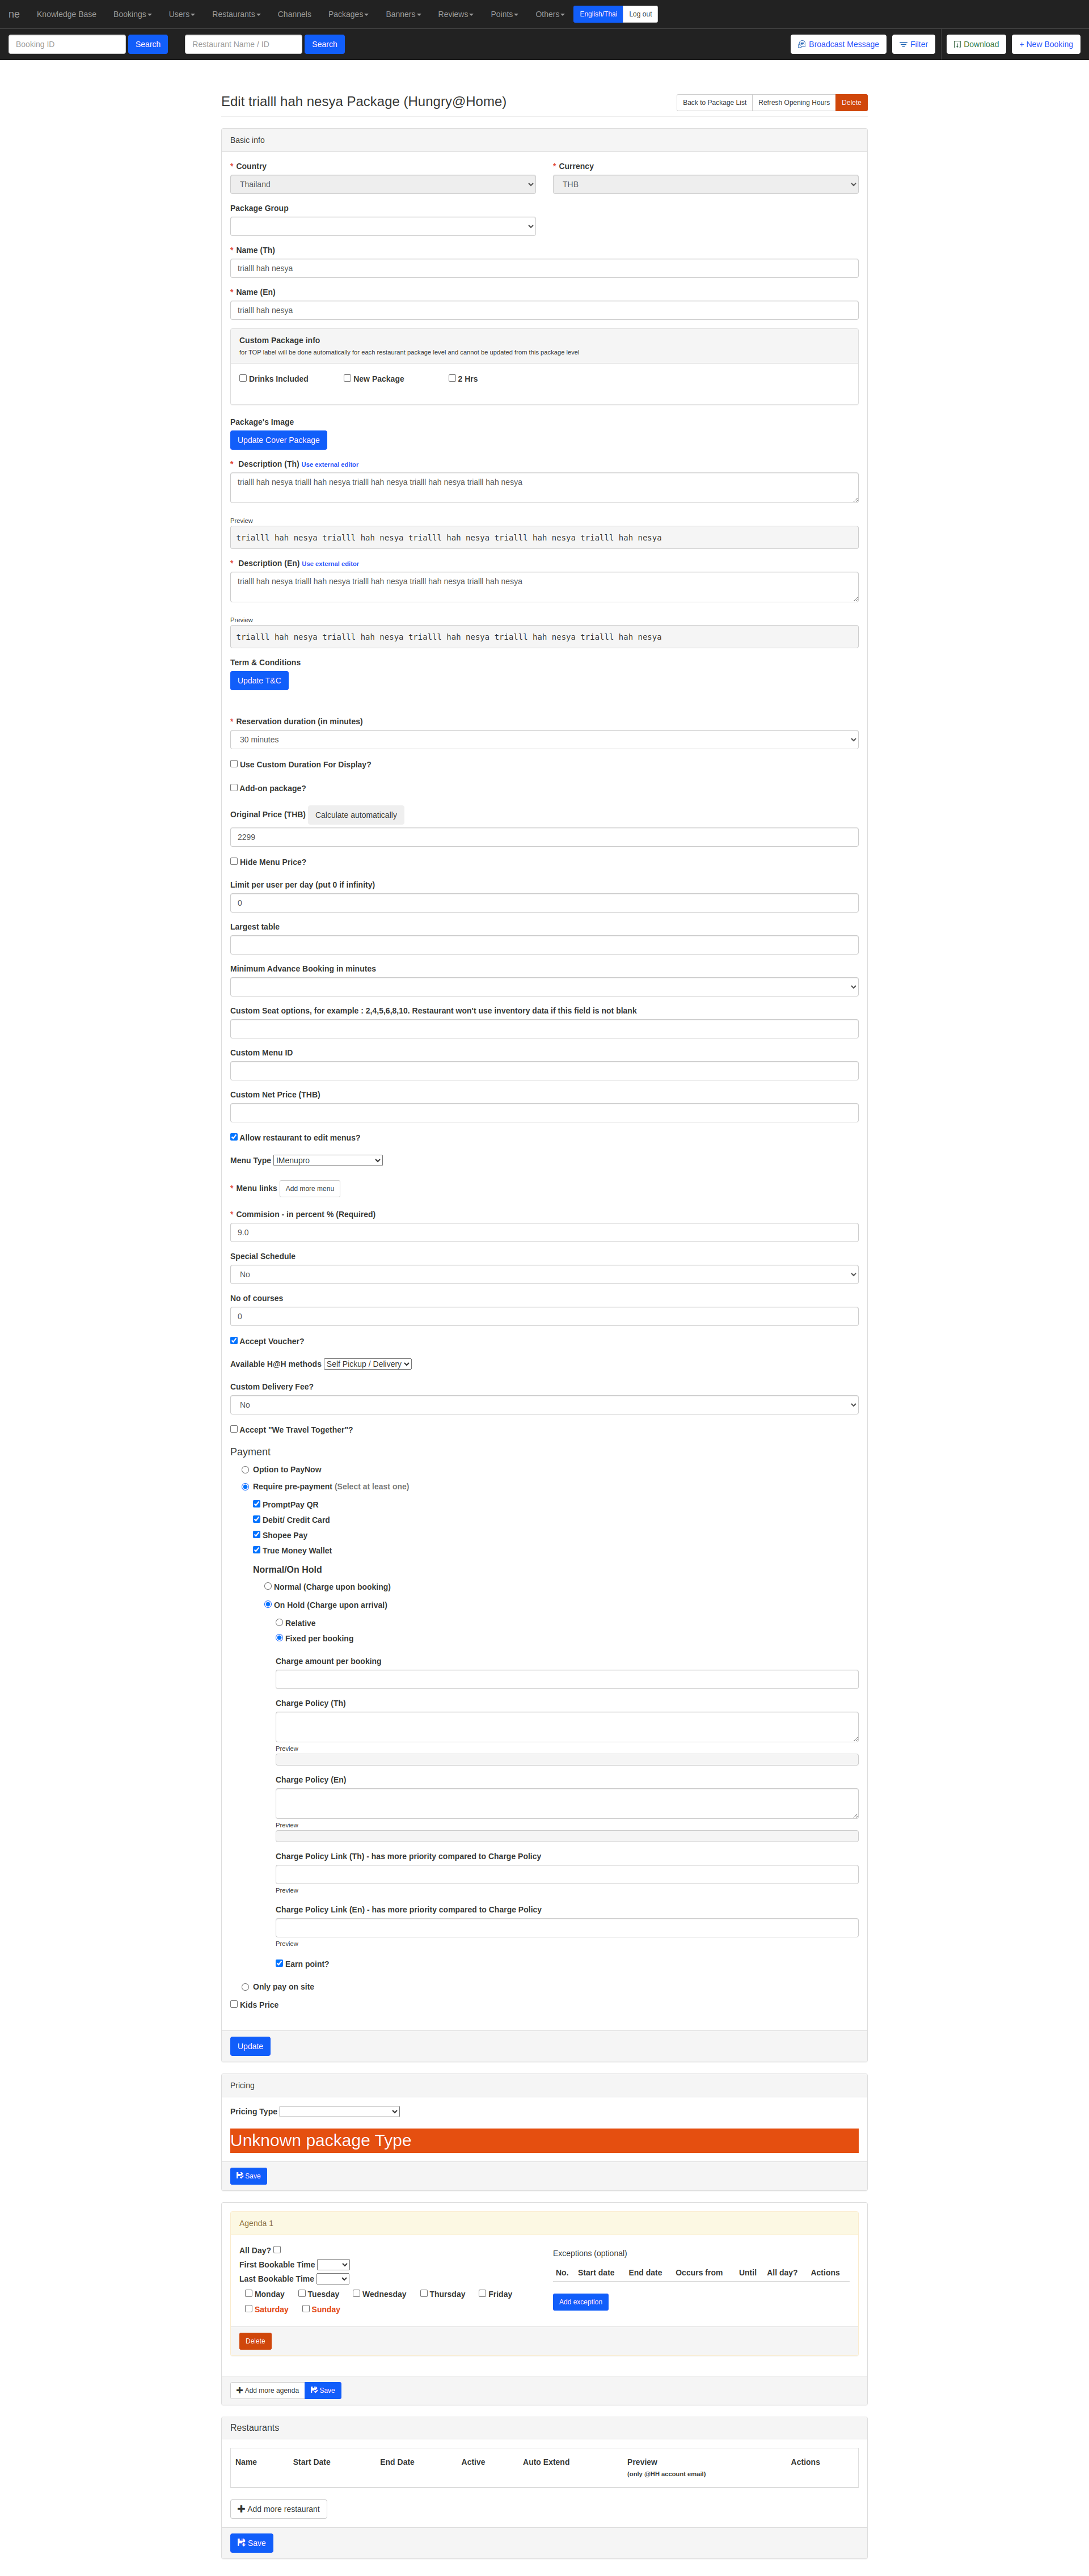Click the Original Price input field
The height and width of the screenshot is (2576, 1089).
(x=544, y=837)
